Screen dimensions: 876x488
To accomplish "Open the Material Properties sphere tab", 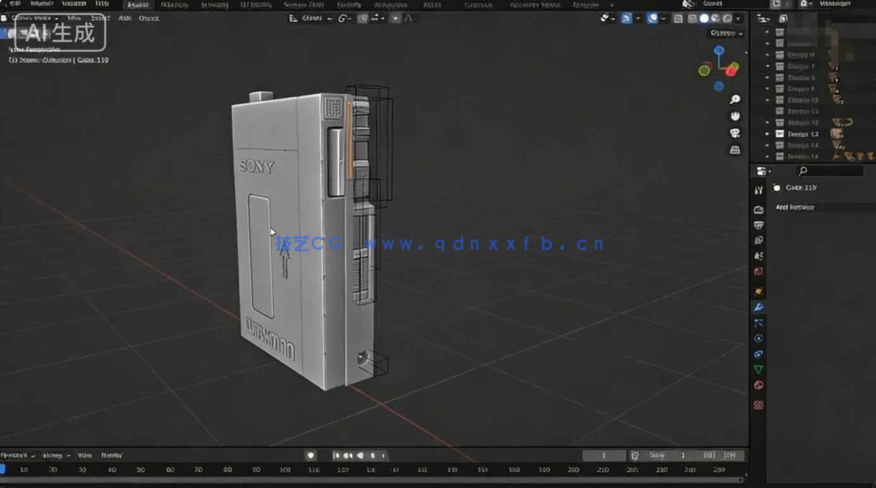I will coord(758,384).
